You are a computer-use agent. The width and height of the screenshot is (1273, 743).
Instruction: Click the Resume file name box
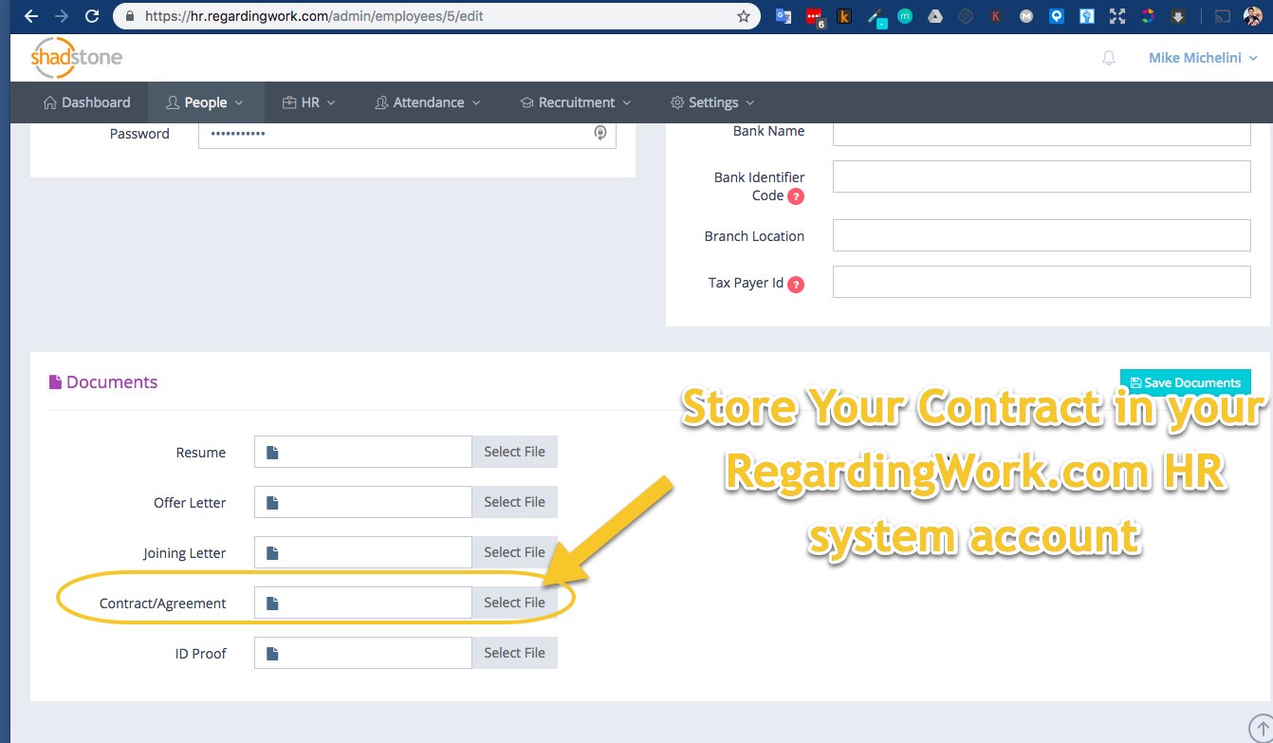coord(363,452)
